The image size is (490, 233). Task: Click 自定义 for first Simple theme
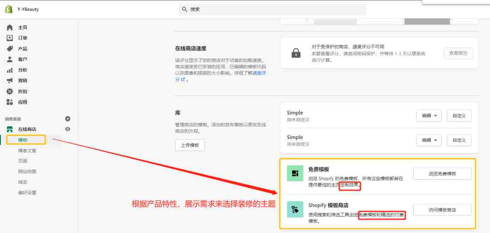point(459,115)
